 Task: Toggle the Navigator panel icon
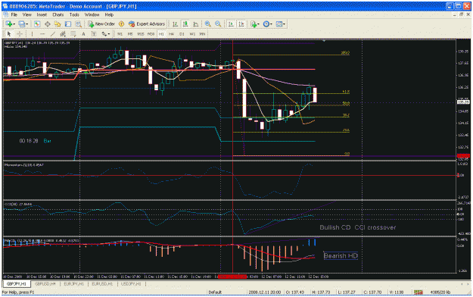(x=58, y=24)
